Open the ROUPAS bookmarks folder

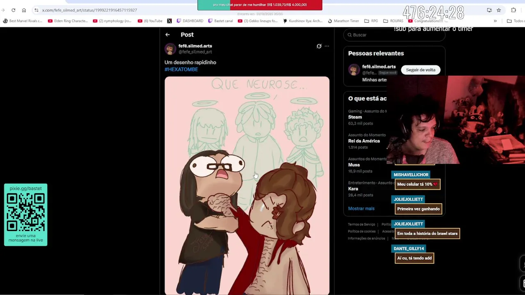[x=393, y=21]
